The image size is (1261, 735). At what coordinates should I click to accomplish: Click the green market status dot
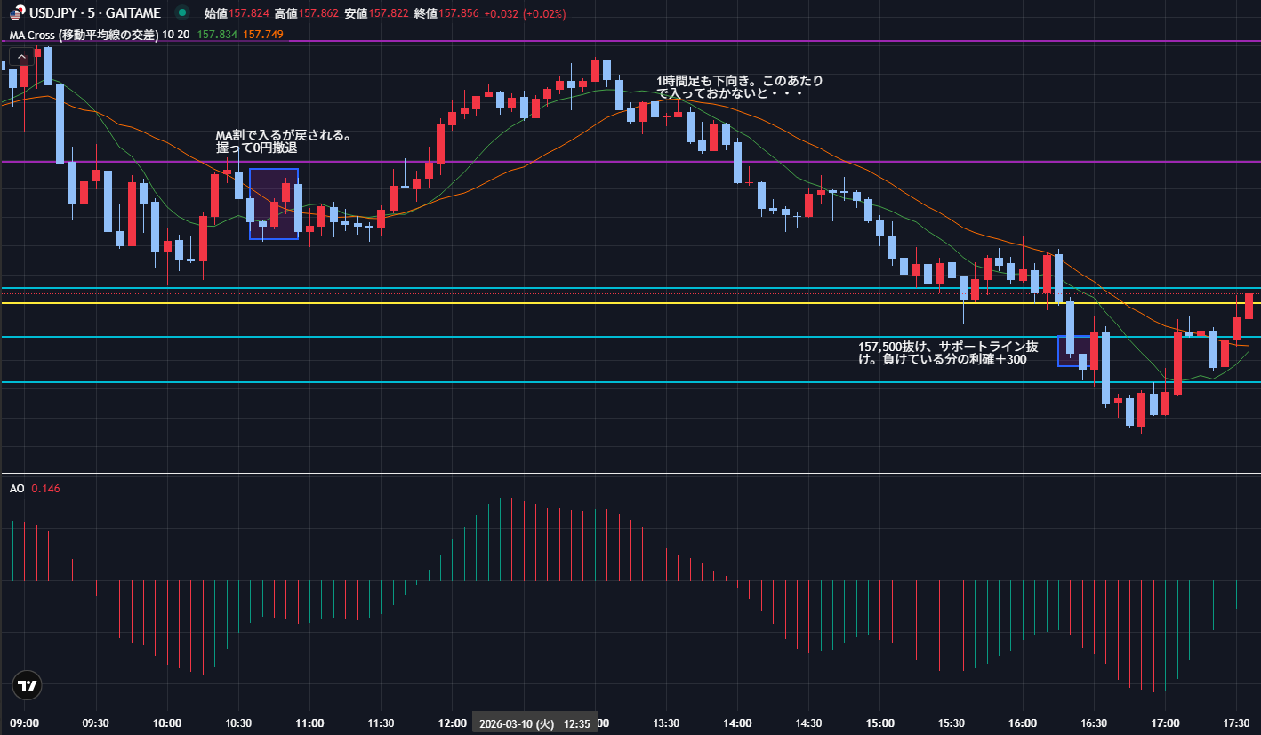[182, 13]
